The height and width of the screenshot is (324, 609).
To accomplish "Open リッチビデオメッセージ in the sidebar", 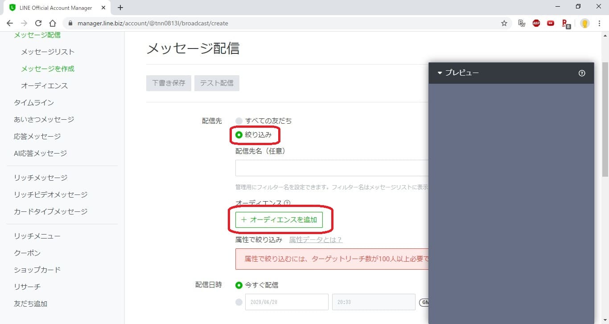I will pos(51,195).
